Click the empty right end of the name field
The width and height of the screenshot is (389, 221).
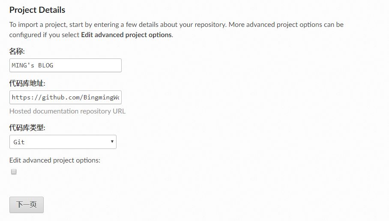click(107, 65)
